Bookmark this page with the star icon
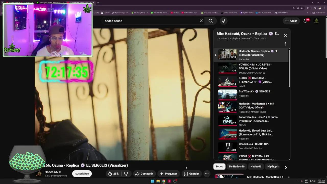 [302, 8]
